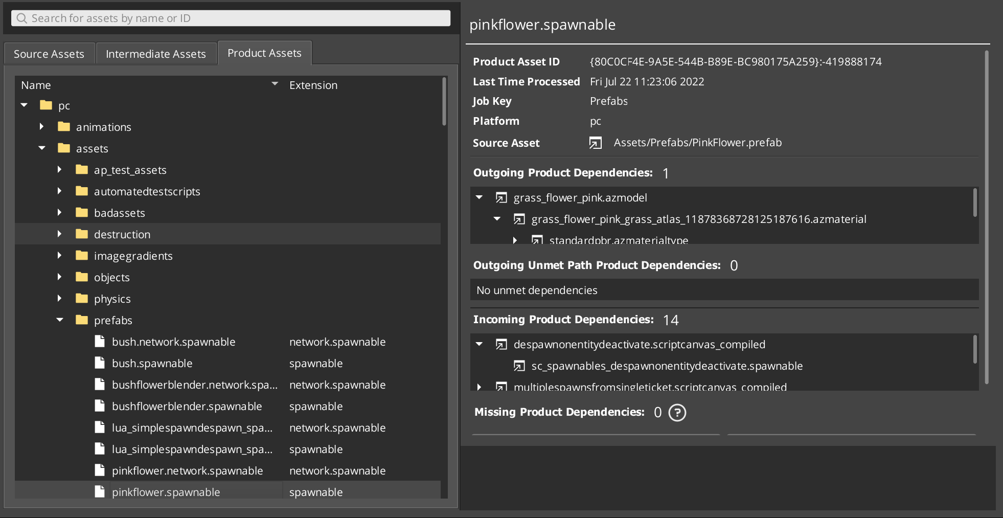Click the icon beside sc_spawnables_despawnonentitydeactivate.spawnable

520,366
